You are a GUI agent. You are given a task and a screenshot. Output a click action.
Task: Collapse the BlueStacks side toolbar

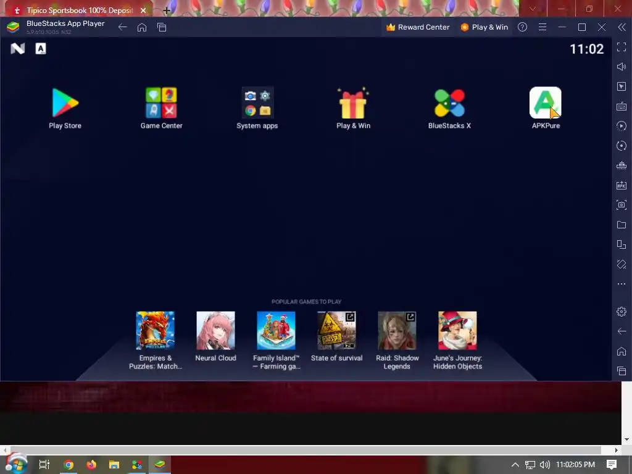622,27
